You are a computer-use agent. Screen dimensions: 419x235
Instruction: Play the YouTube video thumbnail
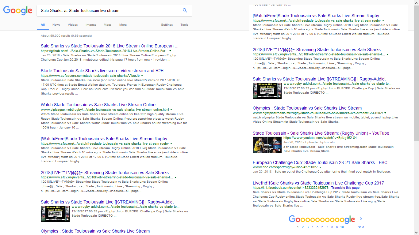tap(267, 145)
